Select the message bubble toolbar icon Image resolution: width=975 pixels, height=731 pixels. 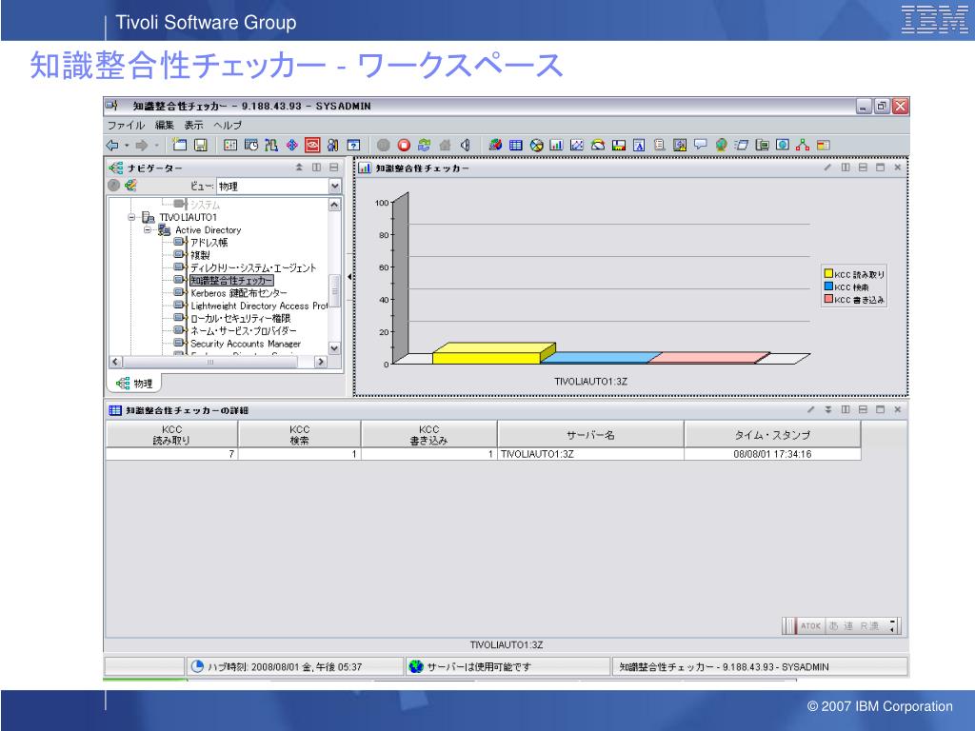700,145
